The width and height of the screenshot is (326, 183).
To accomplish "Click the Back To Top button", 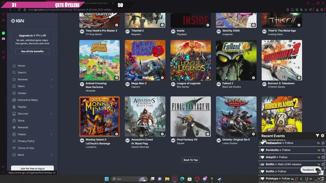I will click(191, 160).
